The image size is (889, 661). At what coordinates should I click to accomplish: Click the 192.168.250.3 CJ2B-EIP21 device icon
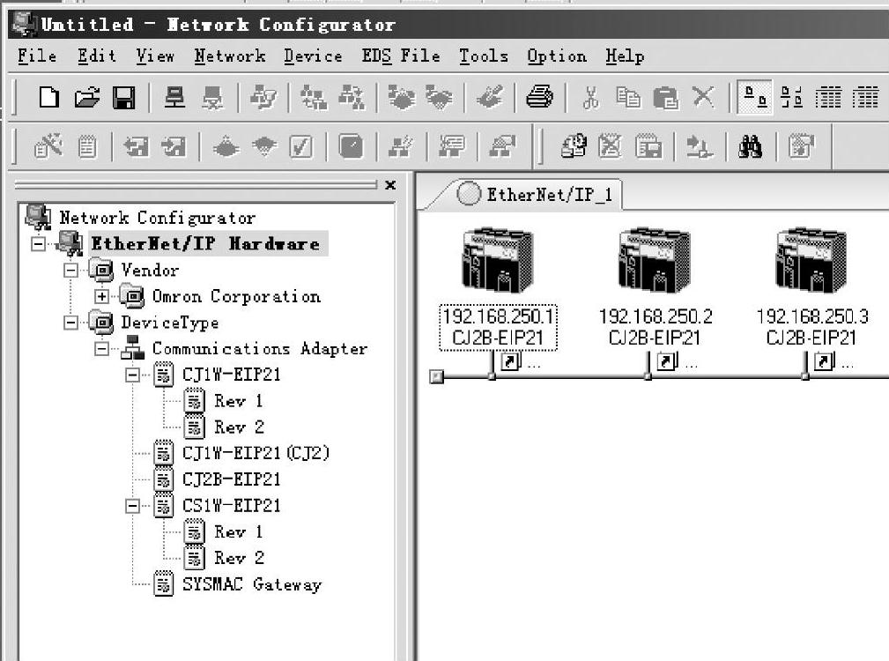811,260
